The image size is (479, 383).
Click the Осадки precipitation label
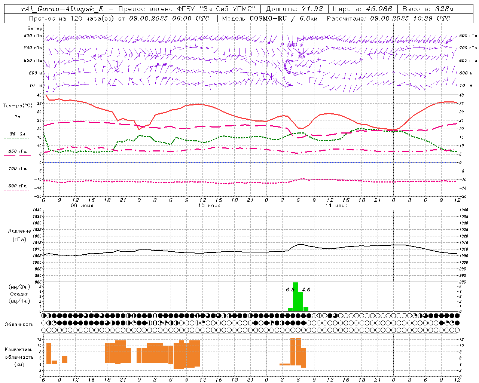tap(19, 294)
